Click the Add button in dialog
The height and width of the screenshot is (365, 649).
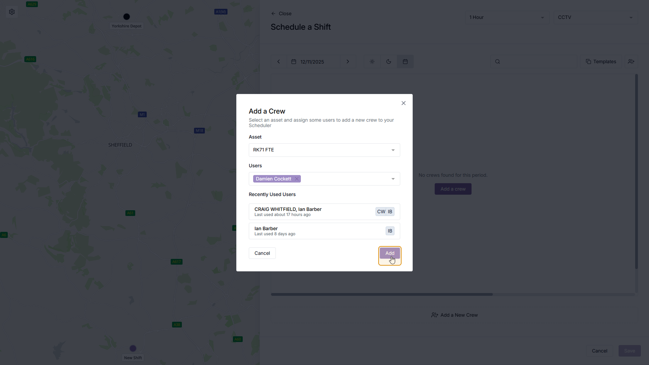coord(390,253)
